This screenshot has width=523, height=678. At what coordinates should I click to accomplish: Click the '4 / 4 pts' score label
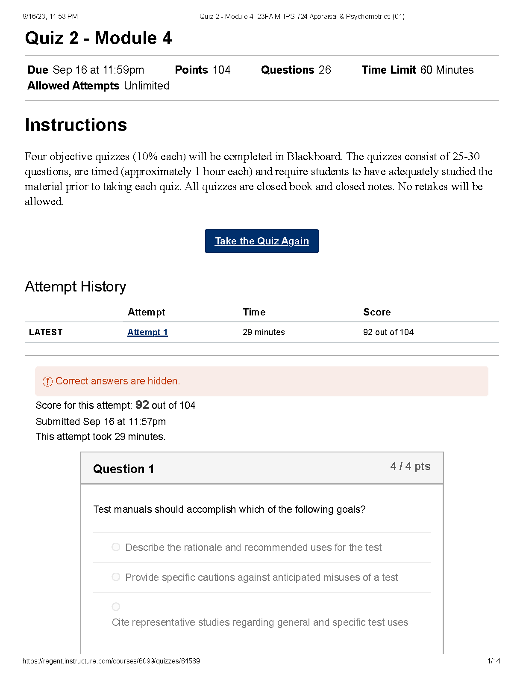[410, 467]
